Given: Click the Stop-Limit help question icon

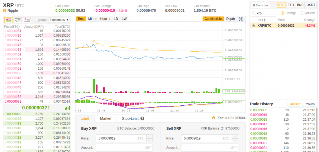Looking at the screenshot, I should [142, 118].
